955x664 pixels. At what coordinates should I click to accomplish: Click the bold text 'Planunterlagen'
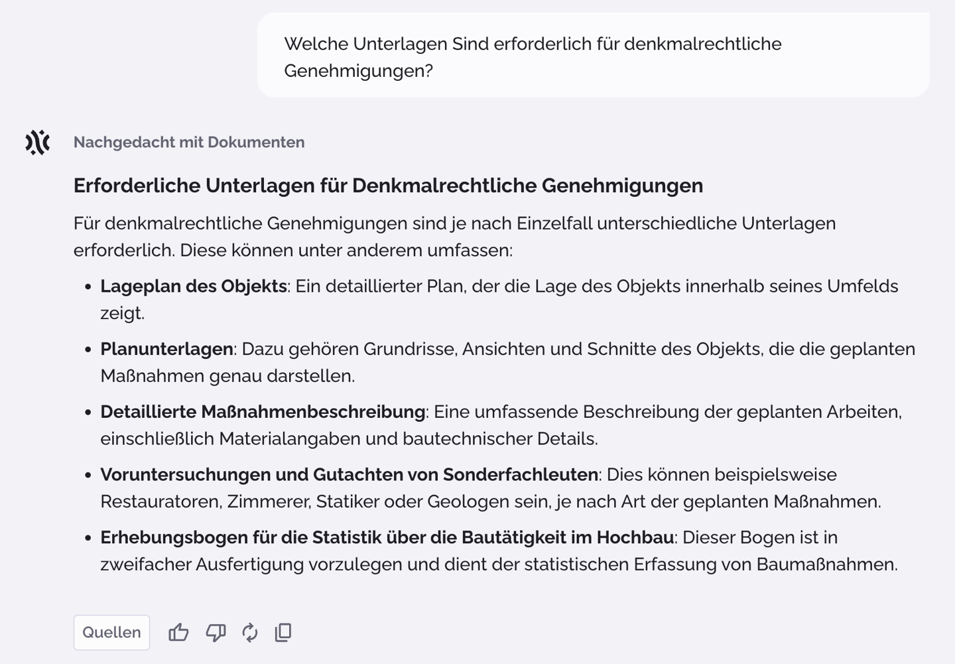164,348
